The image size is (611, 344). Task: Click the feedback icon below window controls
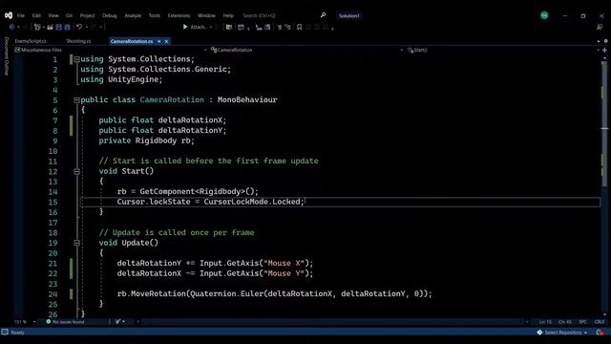[x=600, y=27]
